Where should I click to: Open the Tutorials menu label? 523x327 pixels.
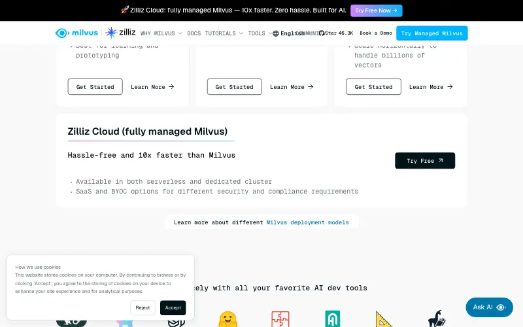coord(220,33)
